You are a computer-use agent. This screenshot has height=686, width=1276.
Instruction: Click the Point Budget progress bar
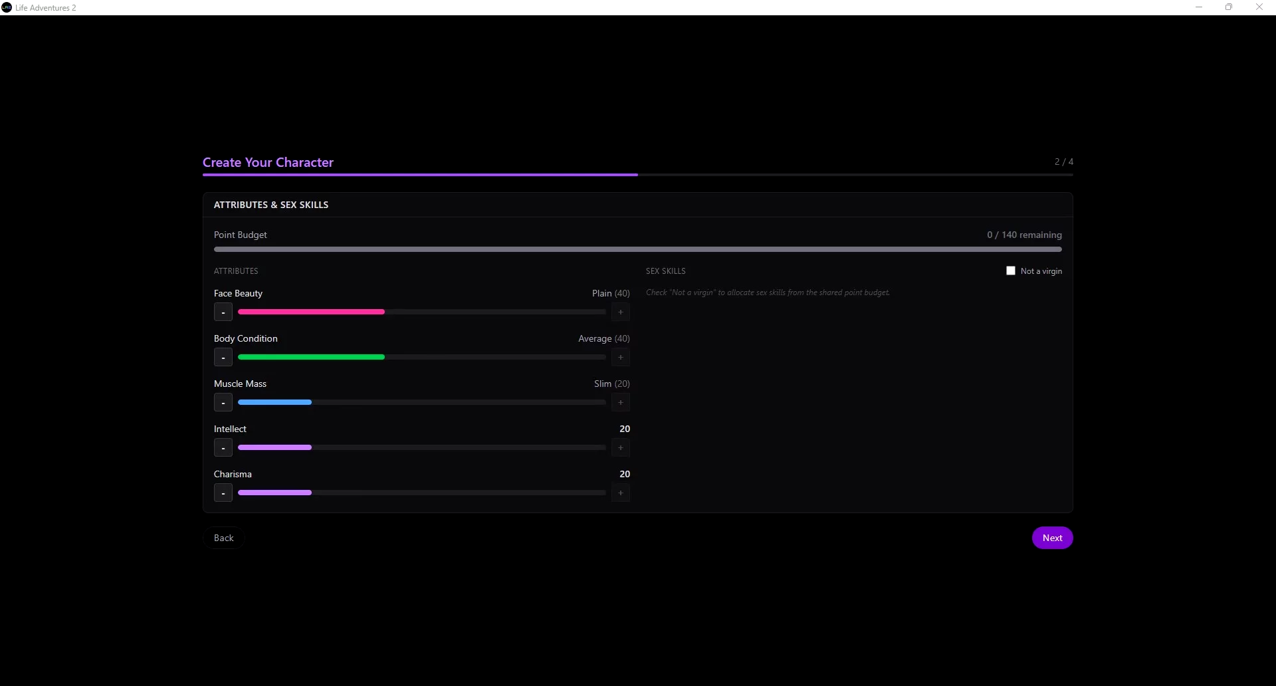(x=637, y=249)
